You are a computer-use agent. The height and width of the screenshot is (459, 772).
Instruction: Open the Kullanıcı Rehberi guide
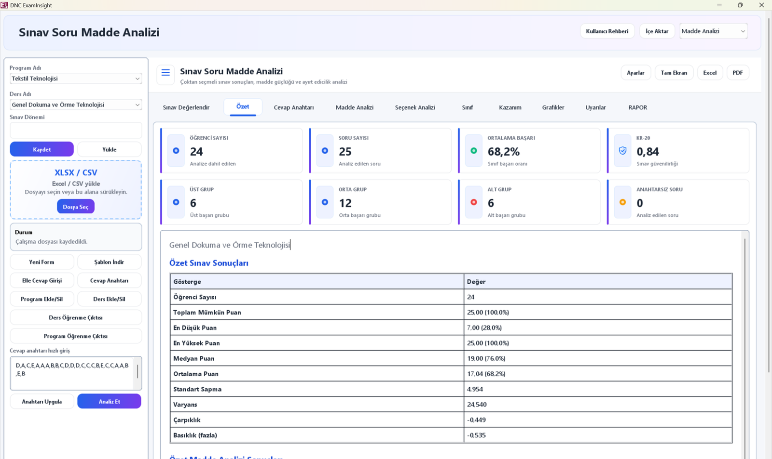[x=607, y=31]
